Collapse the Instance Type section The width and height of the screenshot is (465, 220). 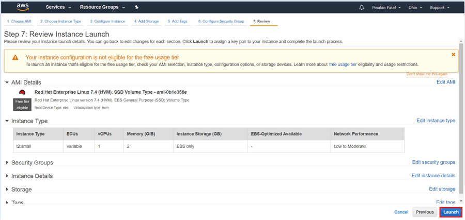pyautogui.click(x=7, y=121)
